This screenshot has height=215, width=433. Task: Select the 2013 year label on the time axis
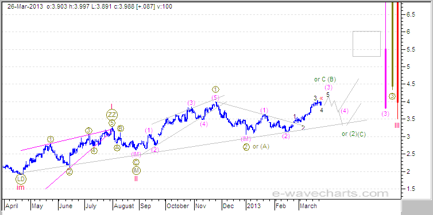coord(254,206)
